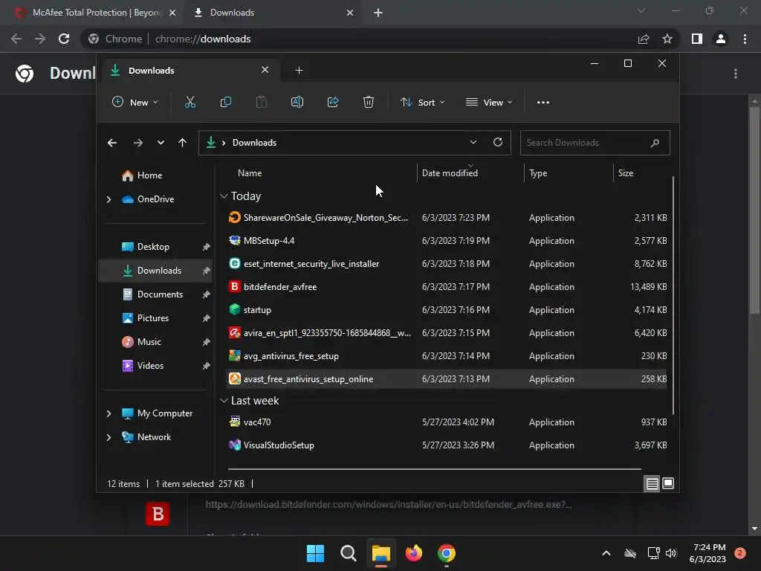Go back with Explorer back arrow
This screenshot has height=571, width=761.
tap(112, 143)
